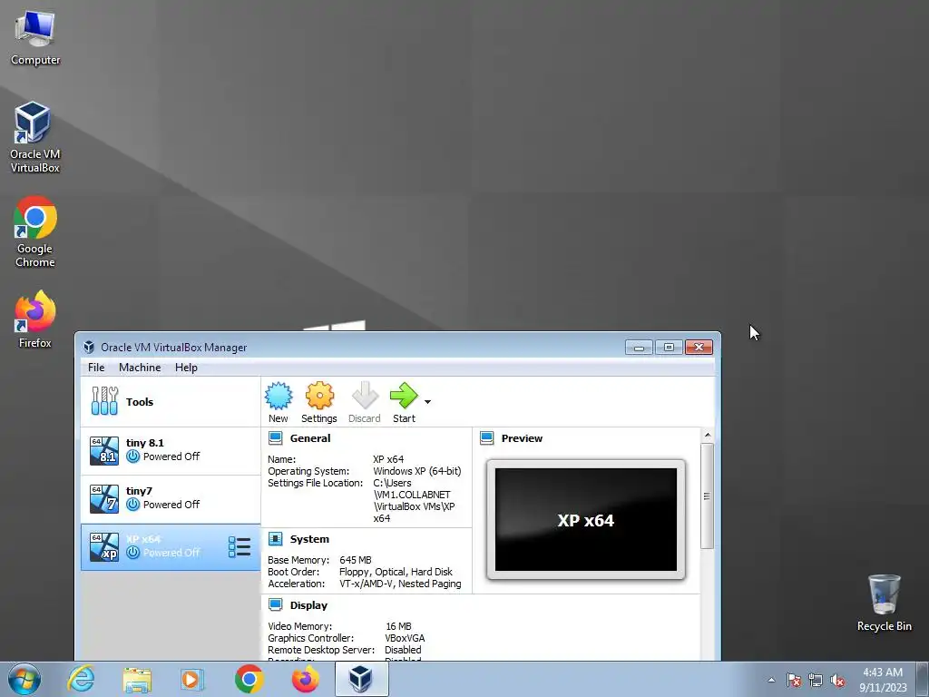The height and width of the screenshot is (697, 929).
Task: Click the XP x64 OS icon
Action: tap(104, 546)
